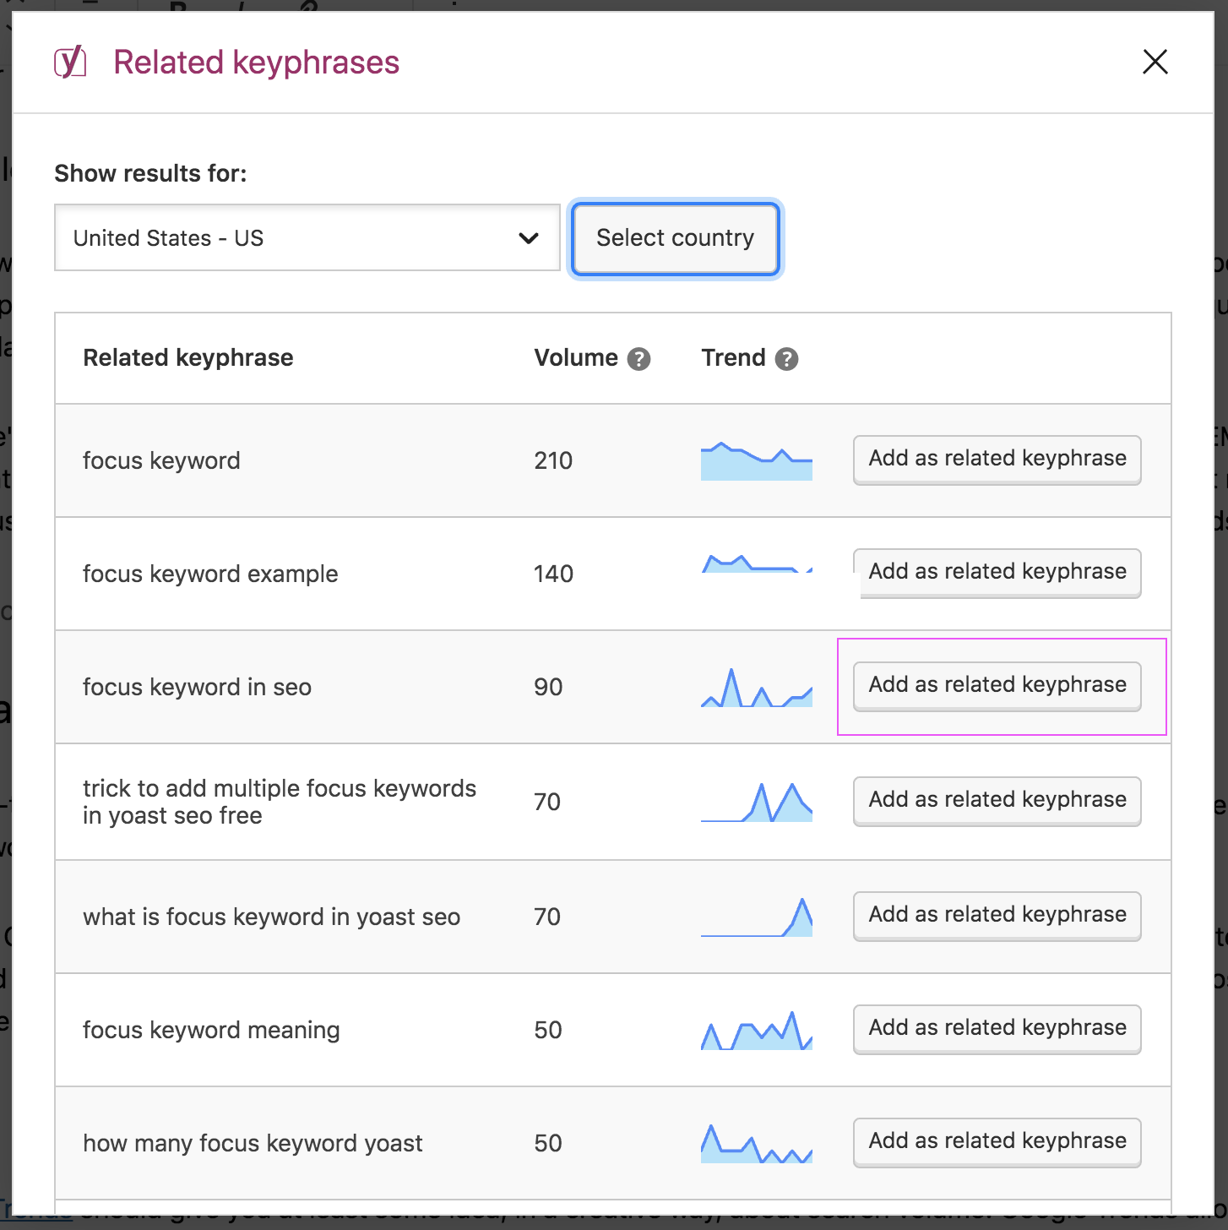Click the 'Related keyphrase' column header
This screenshot has width=1228, height=1230.
187,358
